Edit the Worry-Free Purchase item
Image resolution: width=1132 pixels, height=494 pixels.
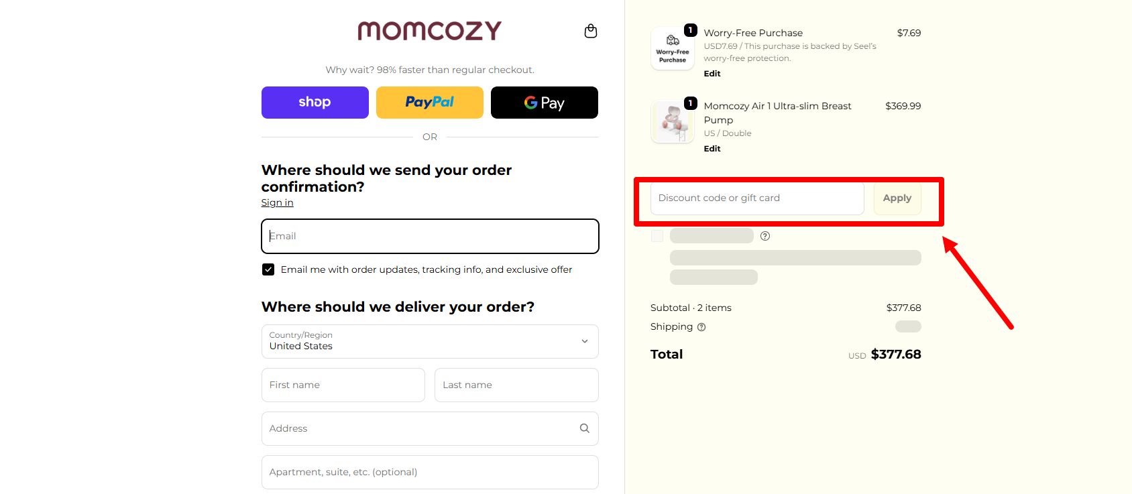712,73
